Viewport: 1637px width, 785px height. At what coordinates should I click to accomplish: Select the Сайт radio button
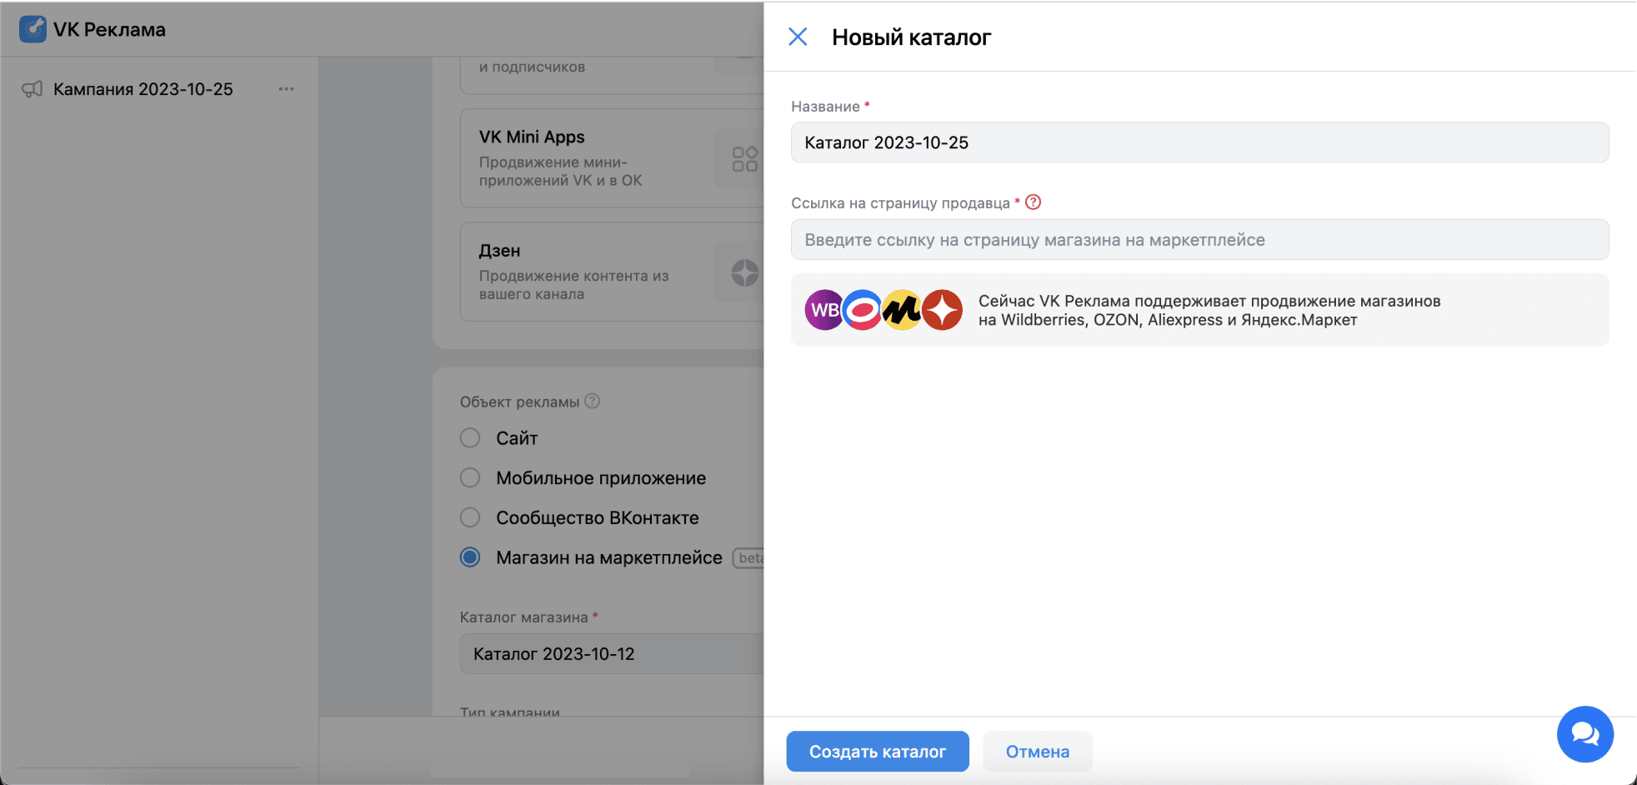pyautogui.click(x=470, y=437)
